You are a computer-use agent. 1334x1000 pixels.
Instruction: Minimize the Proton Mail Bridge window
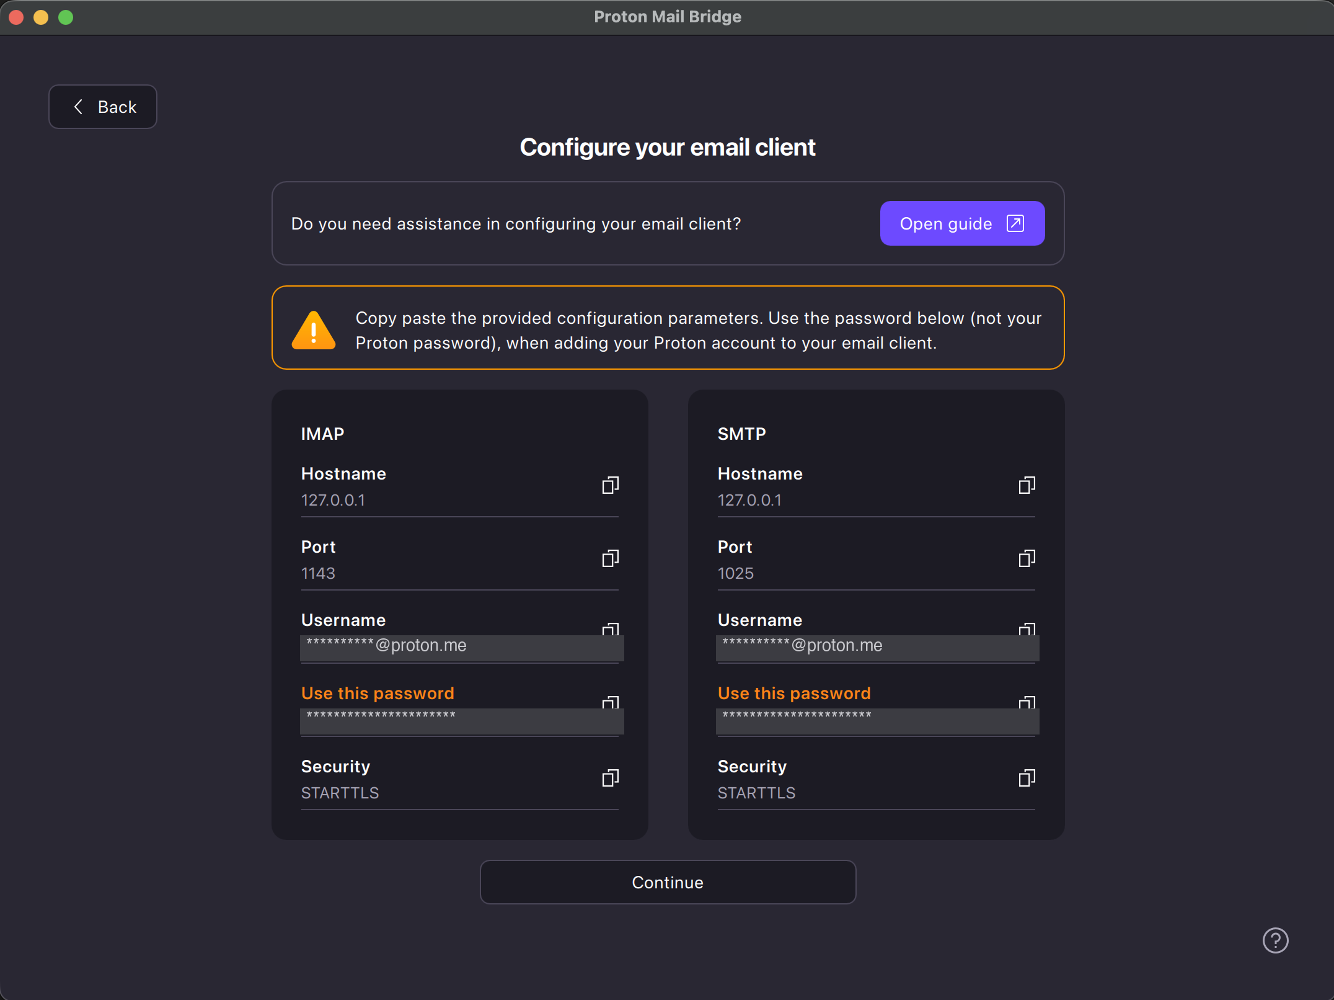(x=41, y=17)
